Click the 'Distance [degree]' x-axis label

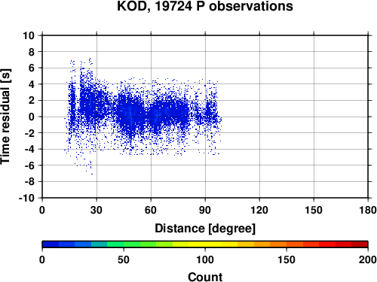(205, 229)
